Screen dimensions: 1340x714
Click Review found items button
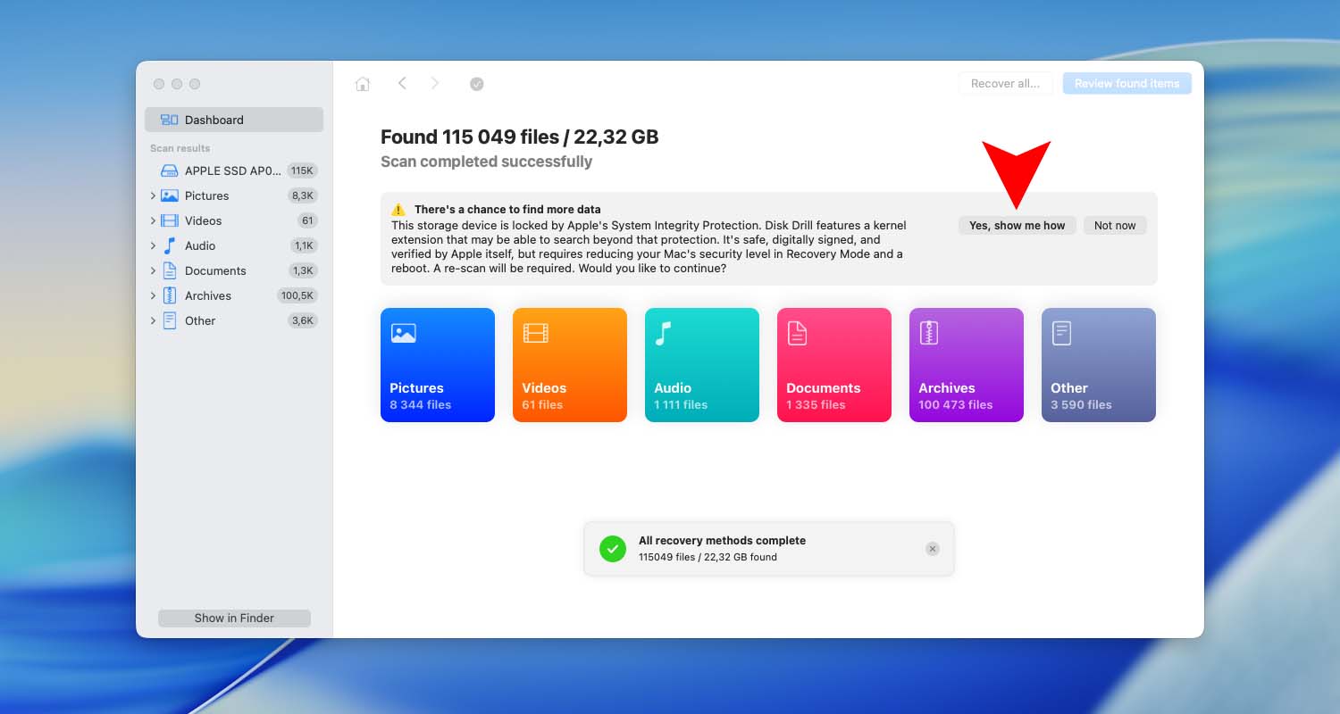1126,84
